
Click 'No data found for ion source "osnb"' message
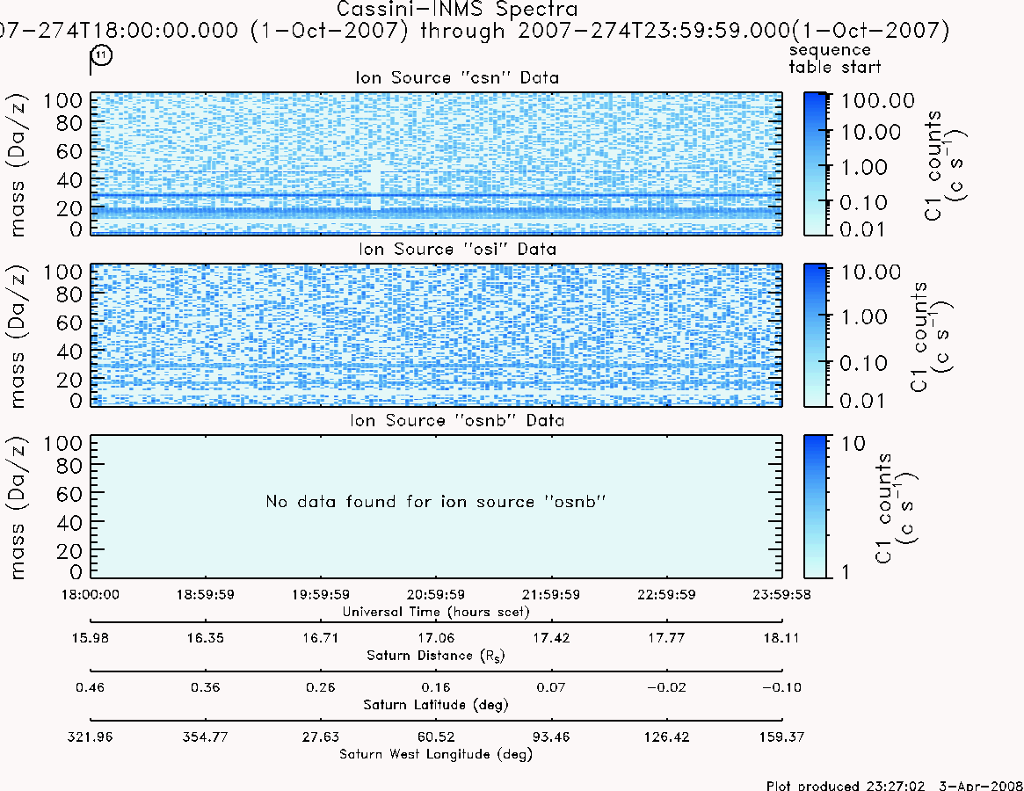436,502
